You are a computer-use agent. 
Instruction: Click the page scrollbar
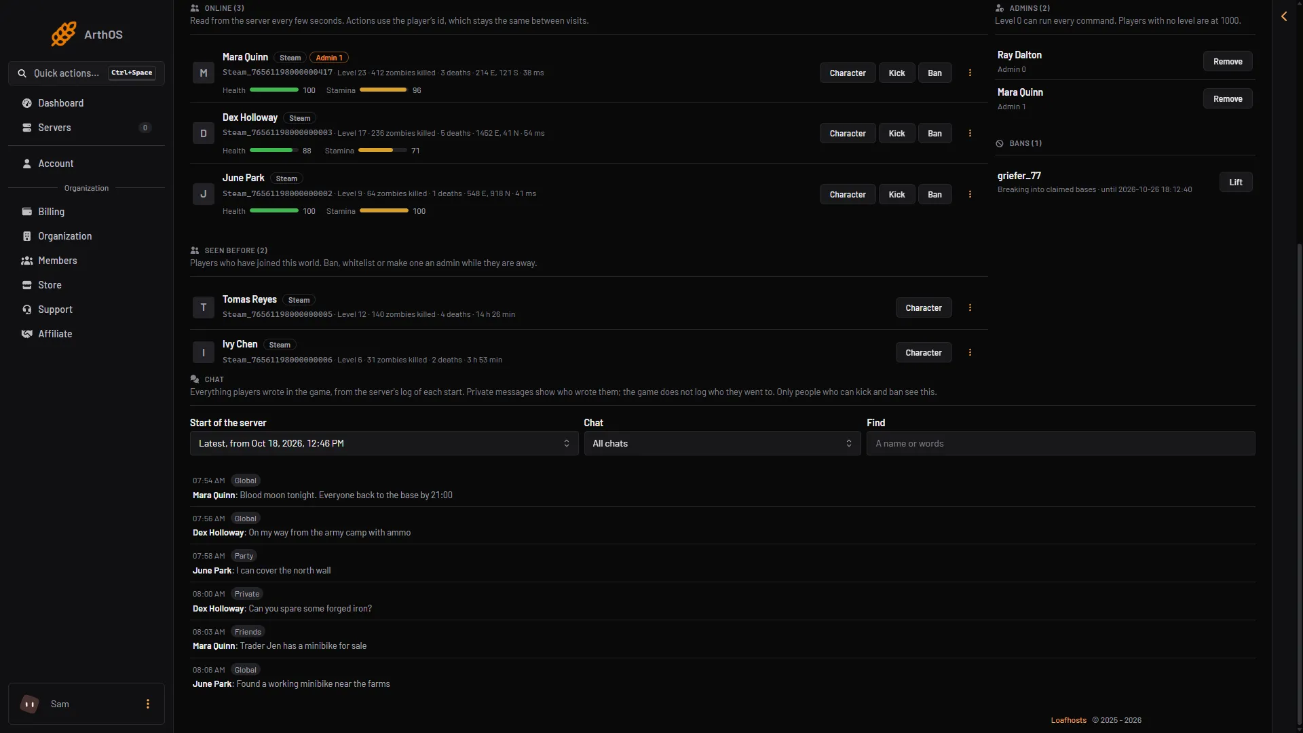point(1299,483)
